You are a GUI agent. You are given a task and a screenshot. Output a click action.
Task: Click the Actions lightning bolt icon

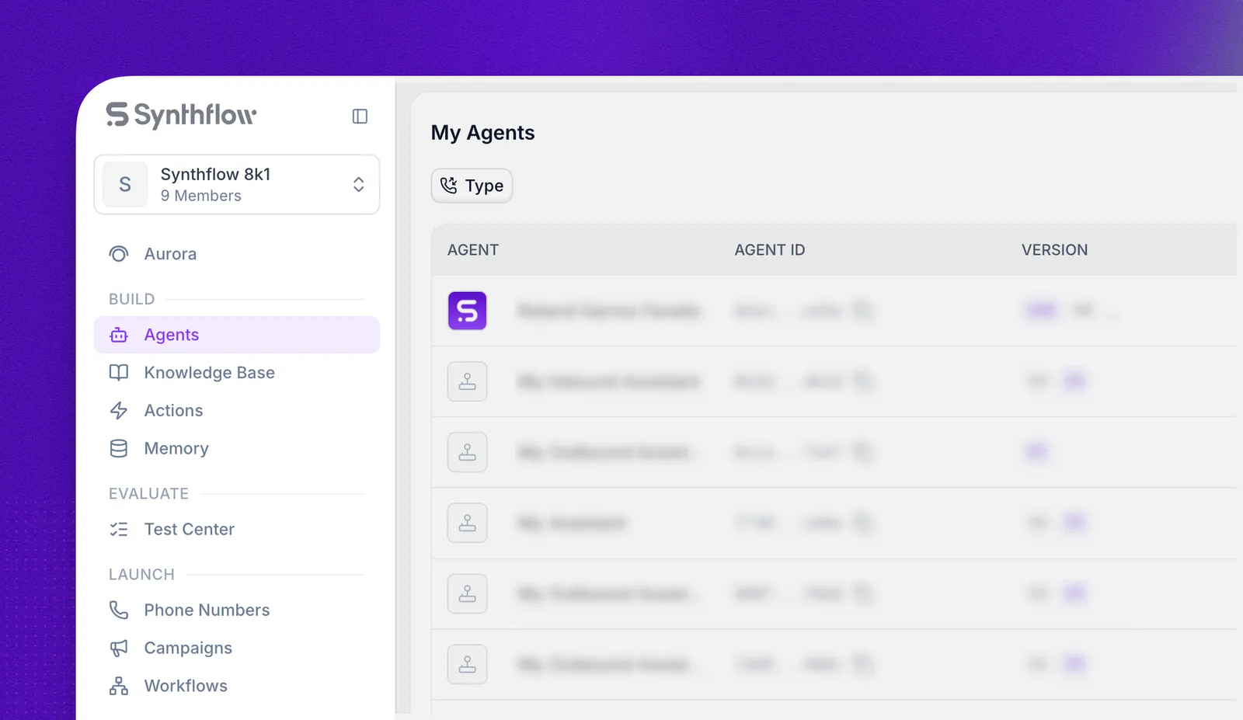(119, 411)
